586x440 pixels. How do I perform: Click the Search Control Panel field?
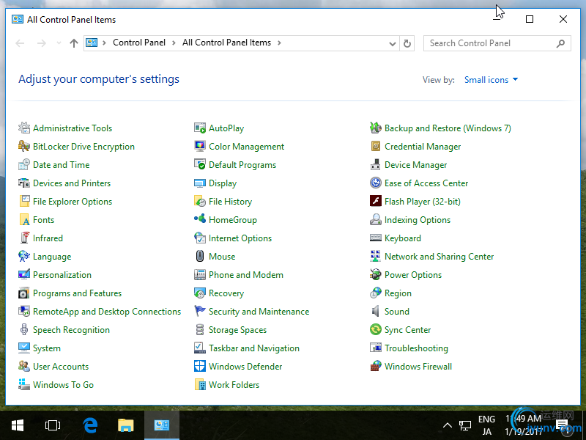[497, 43]
